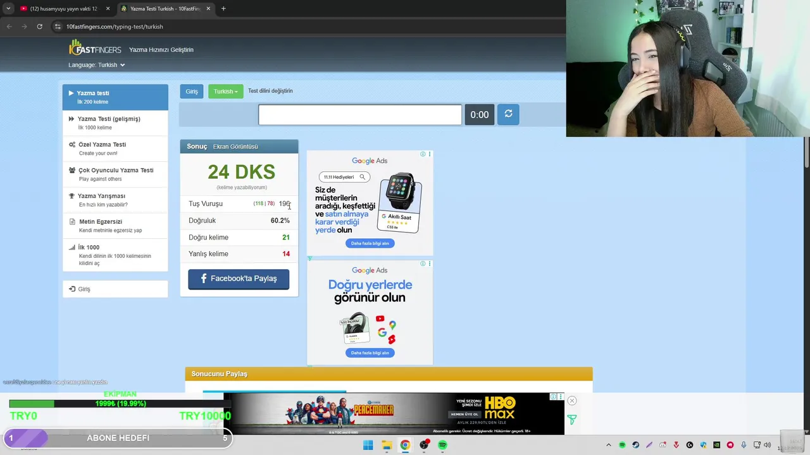Click the Spotify tray icon
The width and height of the screenshot is (810, 455).
pos(622,445)
